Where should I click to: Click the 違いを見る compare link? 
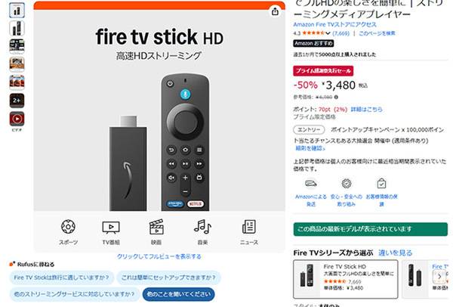click(395, 253)
